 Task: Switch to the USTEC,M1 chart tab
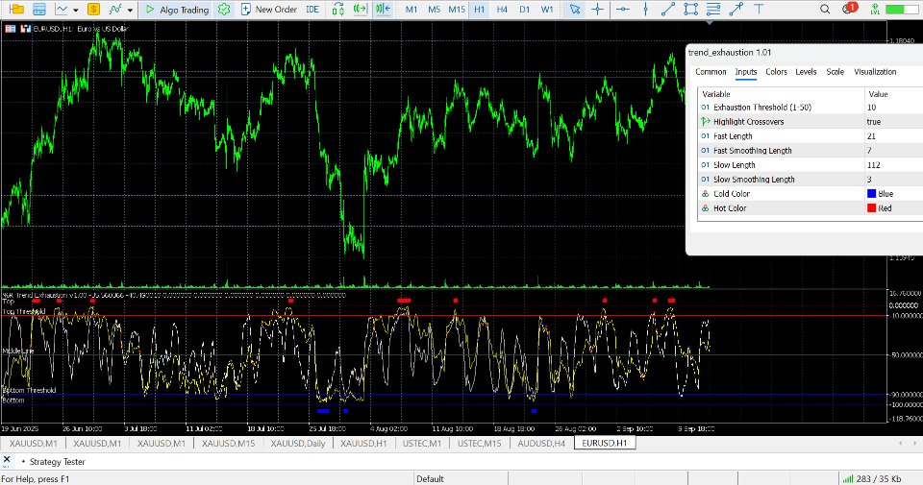(422, 444)
